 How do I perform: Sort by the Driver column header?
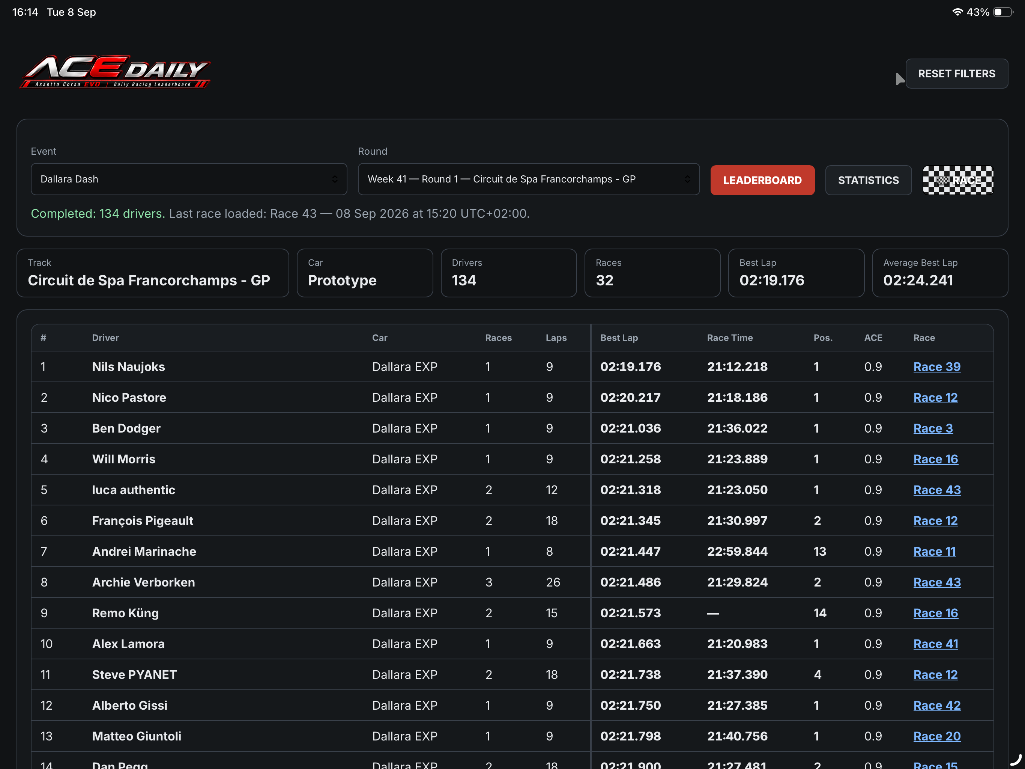point(105,338)
